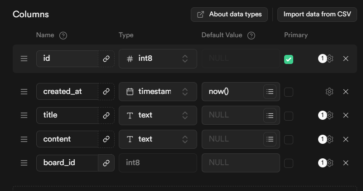
Task: Click the help icon next to Name header
Action: click(63, 35)
